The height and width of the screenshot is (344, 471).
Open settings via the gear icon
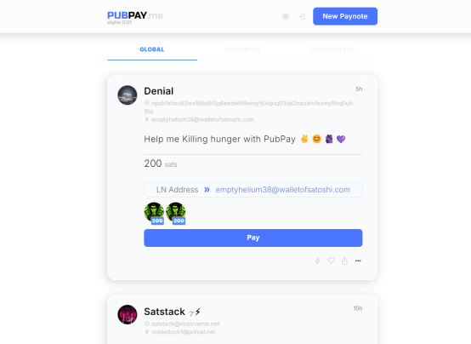point(286,16)
